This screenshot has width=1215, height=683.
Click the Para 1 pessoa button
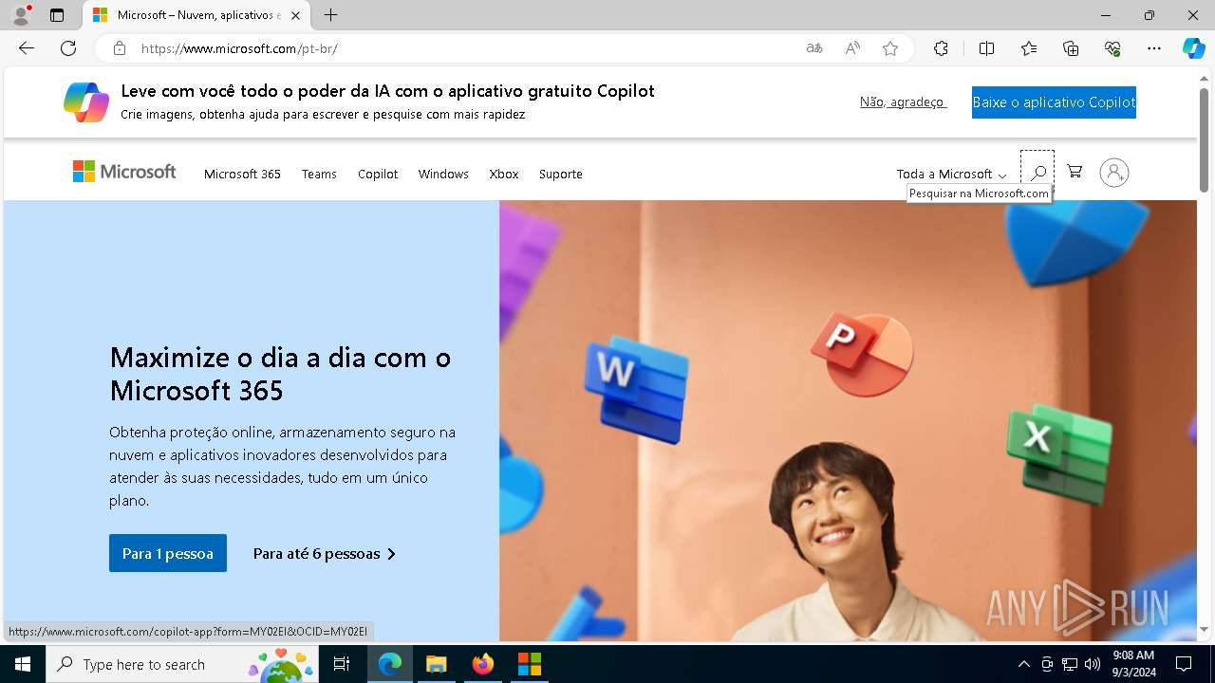click(168, 553)
